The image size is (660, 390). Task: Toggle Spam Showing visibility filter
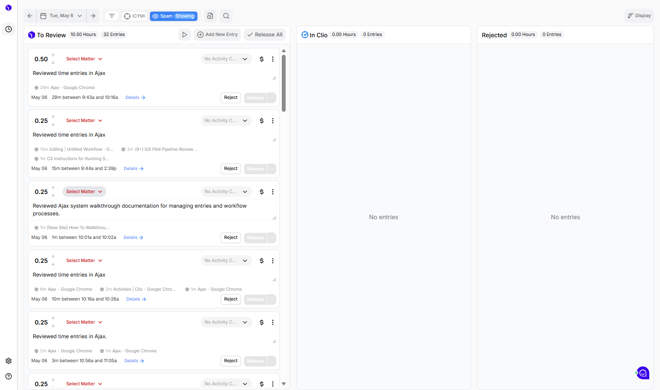[173, 16]
